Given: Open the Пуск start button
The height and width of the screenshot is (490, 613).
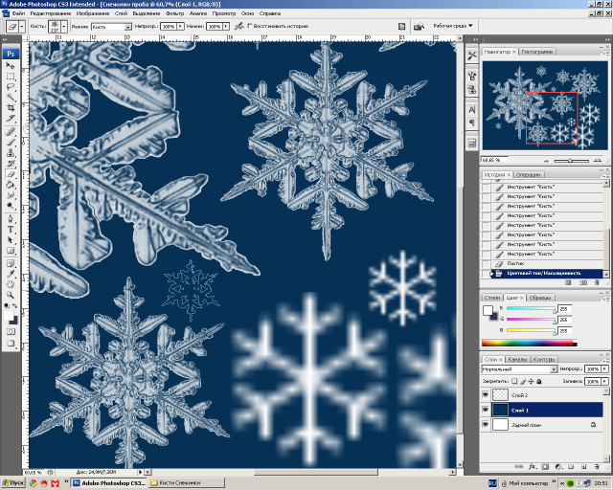Looking at the screenshot, I should pos(12,483).
